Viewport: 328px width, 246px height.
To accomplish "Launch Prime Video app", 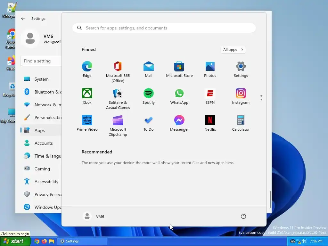I will tap(87, 123).
